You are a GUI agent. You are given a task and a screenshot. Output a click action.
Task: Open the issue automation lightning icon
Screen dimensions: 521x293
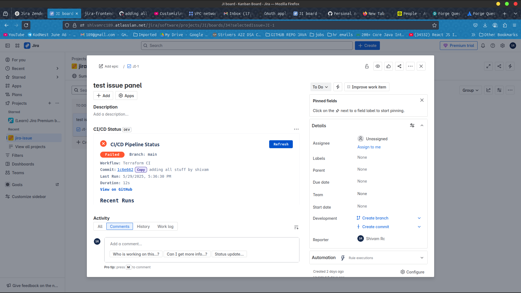click(338, 87)
